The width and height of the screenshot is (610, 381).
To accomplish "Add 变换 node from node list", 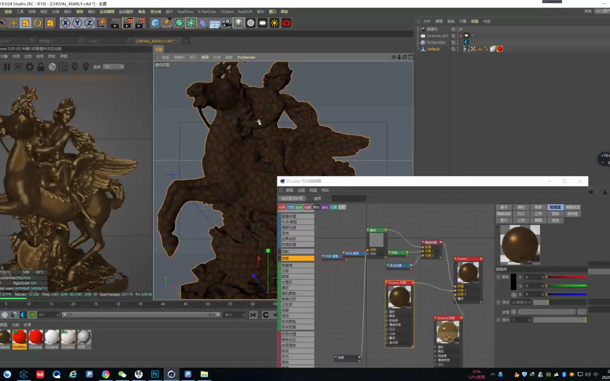I will tap(297, 259).
